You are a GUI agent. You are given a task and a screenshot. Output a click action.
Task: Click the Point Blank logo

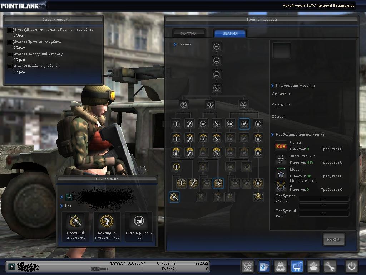[x=23, y=6]
